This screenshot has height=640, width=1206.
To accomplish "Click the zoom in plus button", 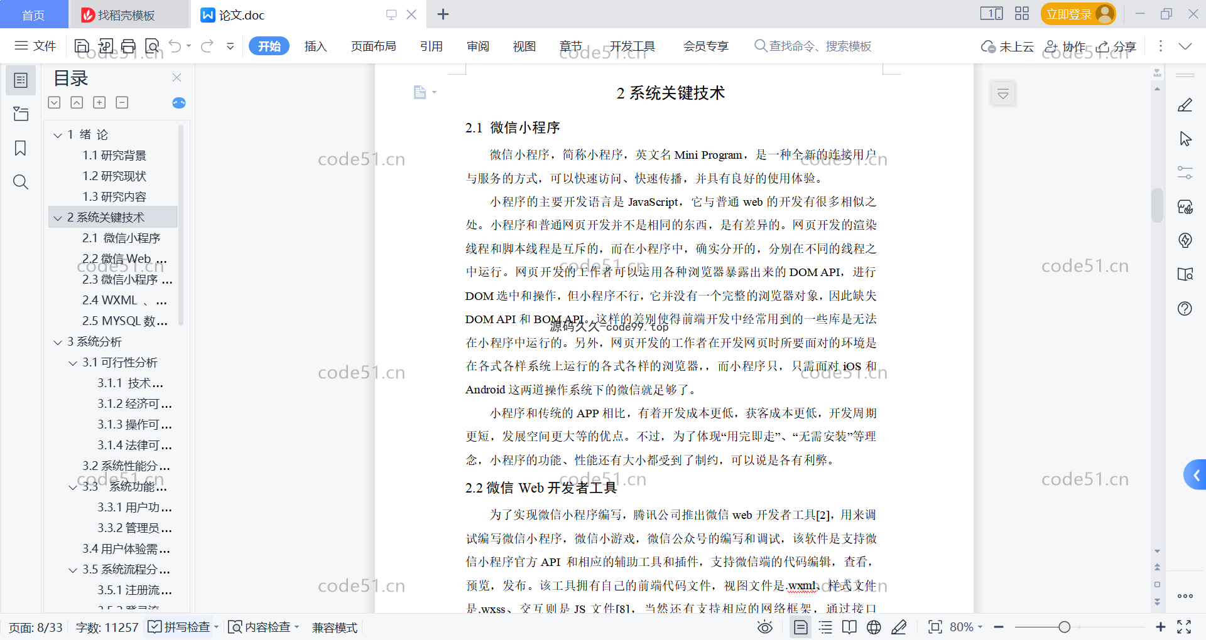I will point(1160,627).
